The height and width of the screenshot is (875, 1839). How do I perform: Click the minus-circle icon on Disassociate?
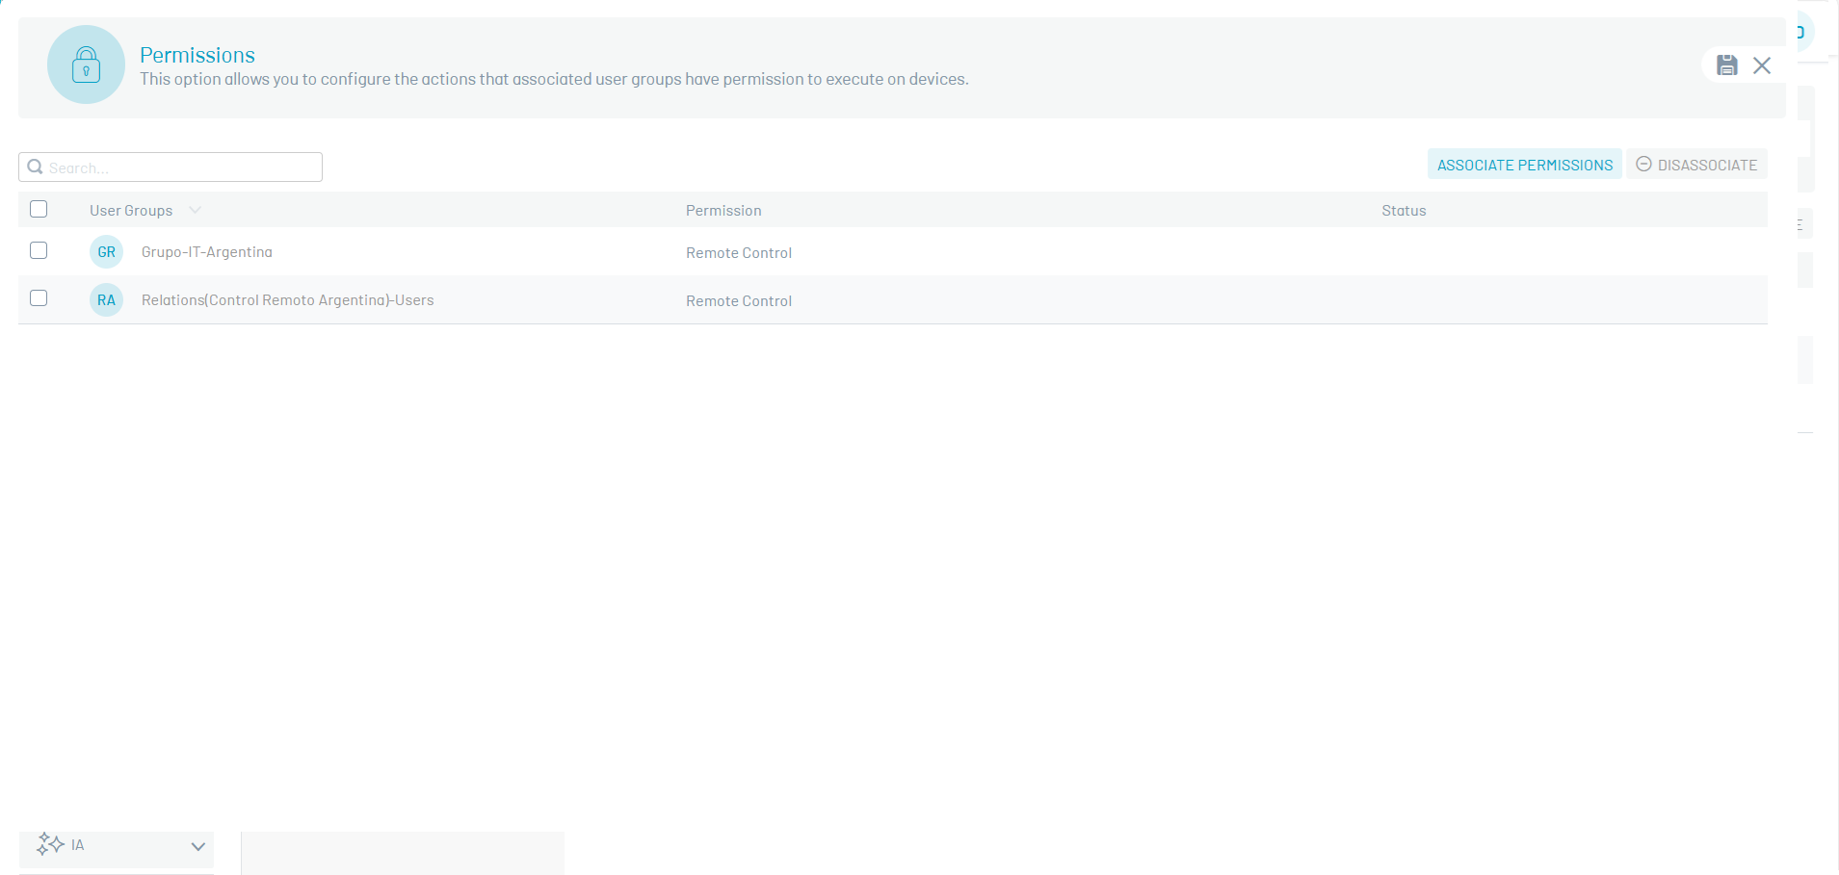(1643, 165)
